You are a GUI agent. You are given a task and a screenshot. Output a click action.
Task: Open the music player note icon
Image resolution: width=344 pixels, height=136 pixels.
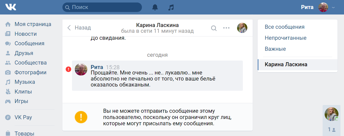click(x=171, y=7)
